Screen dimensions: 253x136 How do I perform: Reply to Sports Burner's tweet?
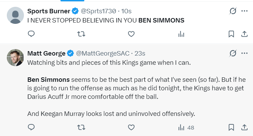(x=31, y=34)
